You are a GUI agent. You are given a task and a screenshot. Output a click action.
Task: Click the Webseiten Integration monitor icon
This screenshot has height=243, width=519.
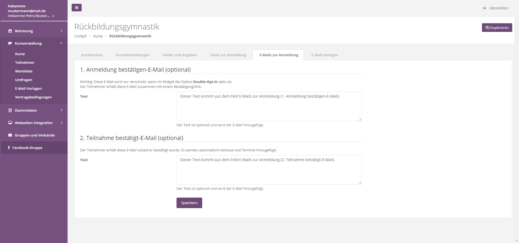click(x=10, y=123)
